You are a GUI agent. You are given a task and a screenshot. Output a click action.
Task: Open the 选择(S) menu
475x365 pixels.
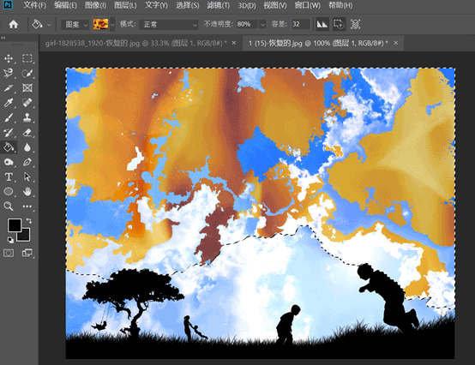(x=188, y=5)
